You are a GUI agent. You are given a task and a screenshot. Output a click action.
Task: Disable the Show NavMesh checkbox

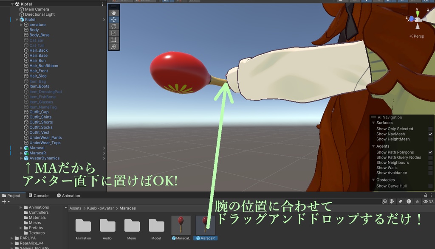[x=431, y=134]
